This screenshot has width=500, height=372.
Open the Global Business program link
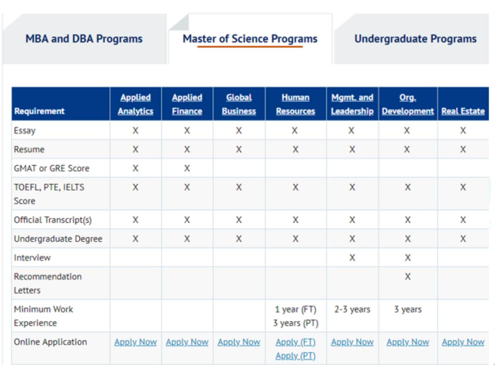[239, 104]
